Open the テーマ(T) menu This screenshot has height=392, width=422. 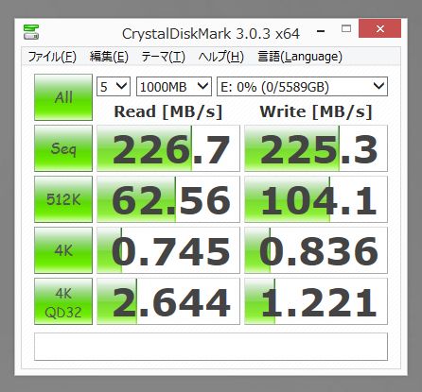click(163, 57)
